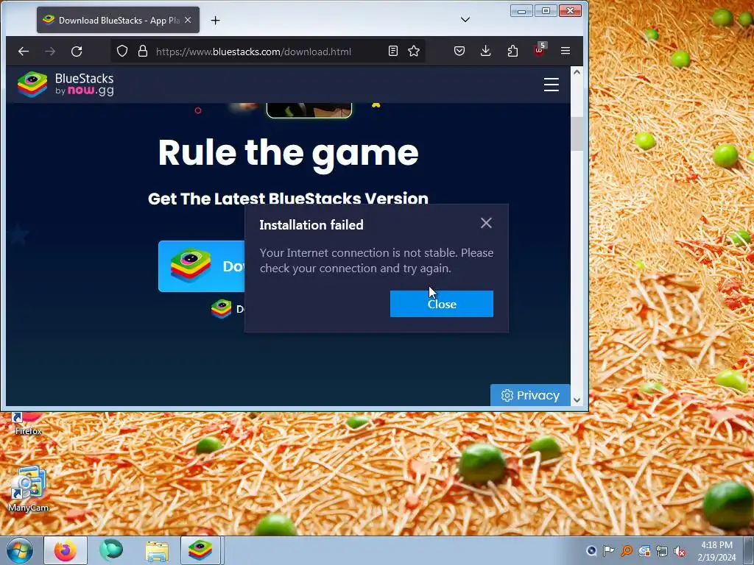This screenshot has height=565, width=754.
Task: Click the BlueStacks installer taskbar icon
Action: (x=200, y=550)
